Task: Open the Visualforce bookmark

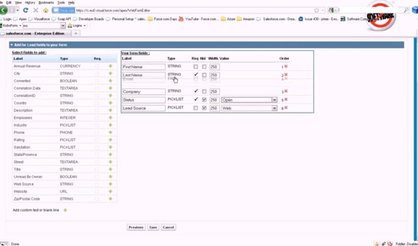Action: coord(39,19)
